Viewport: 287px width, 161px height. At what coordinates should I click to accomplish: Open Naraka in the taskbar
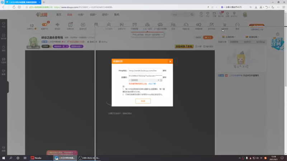(41, 158)
